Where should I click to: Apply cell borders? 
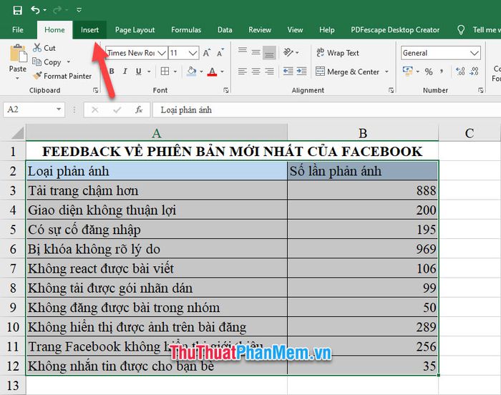coord(165,72)
